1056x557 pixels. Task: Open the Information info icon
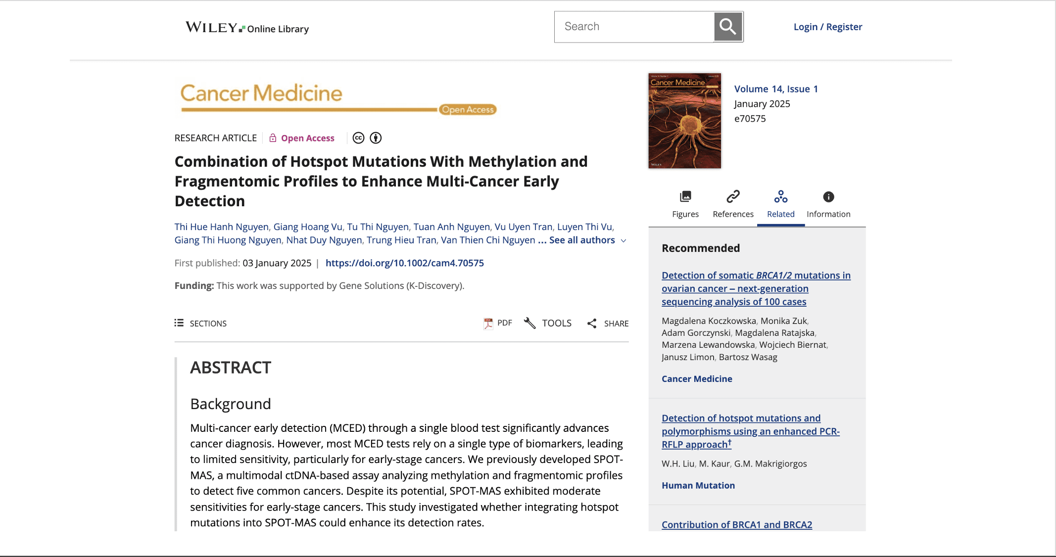click(x=828, y=196)
